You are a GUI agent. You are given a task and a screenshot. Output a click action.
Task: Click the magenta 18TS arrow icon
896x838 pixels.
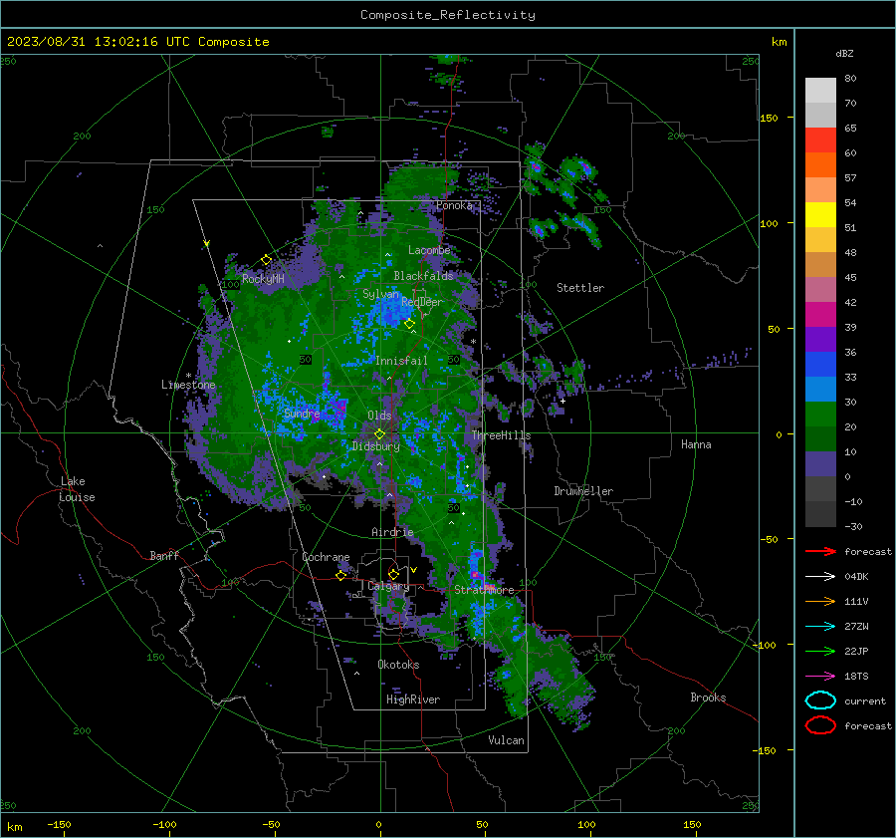[820, 677]
